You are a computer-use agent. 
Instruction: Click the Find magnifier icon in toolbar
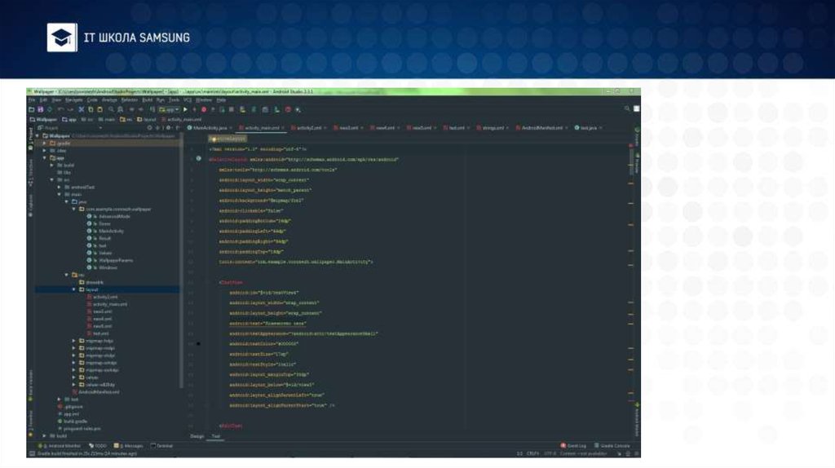click(109, 109)
